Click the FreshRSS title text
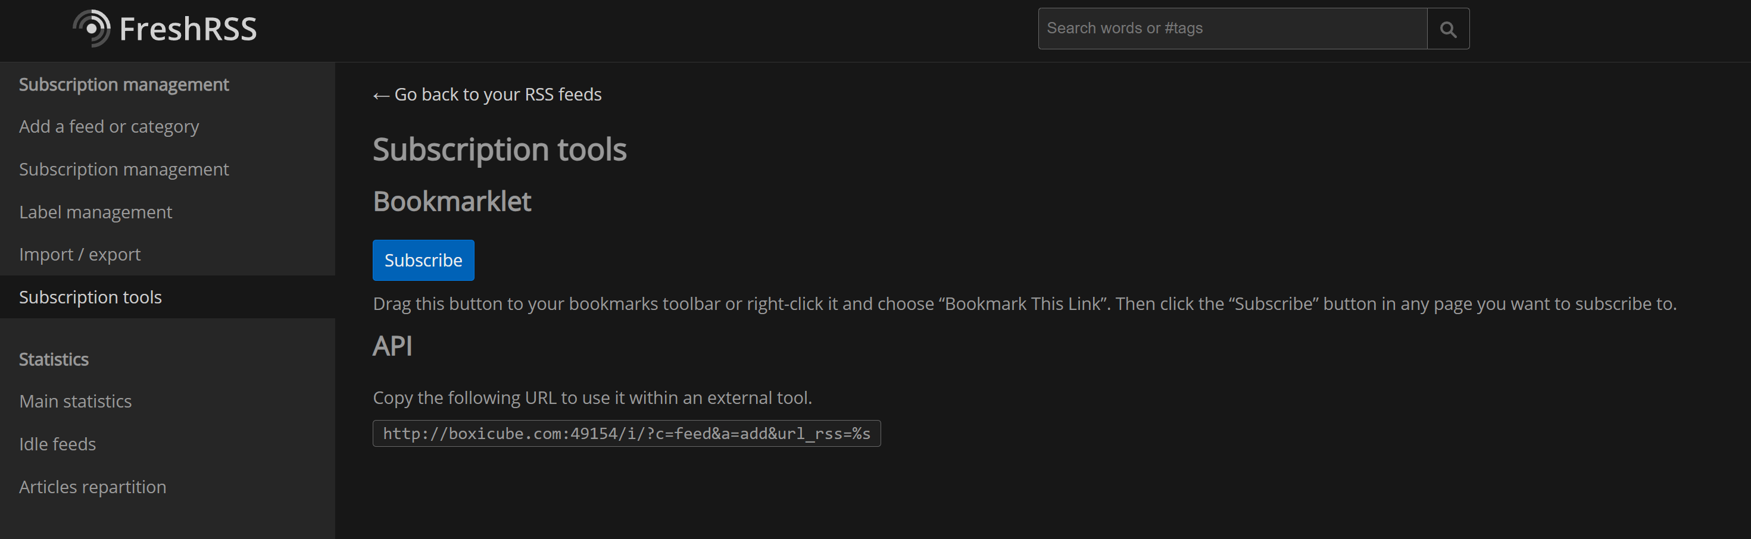1751x539 pixels. tap(188, 29)
